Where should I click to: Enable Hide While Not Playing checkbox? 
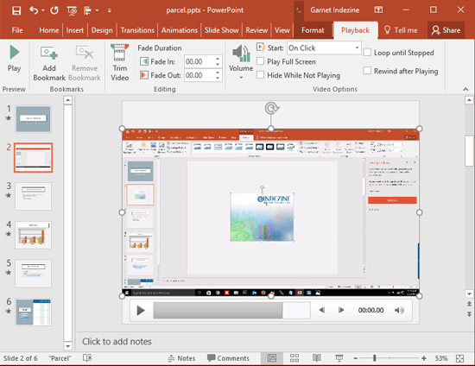point(260,74)
